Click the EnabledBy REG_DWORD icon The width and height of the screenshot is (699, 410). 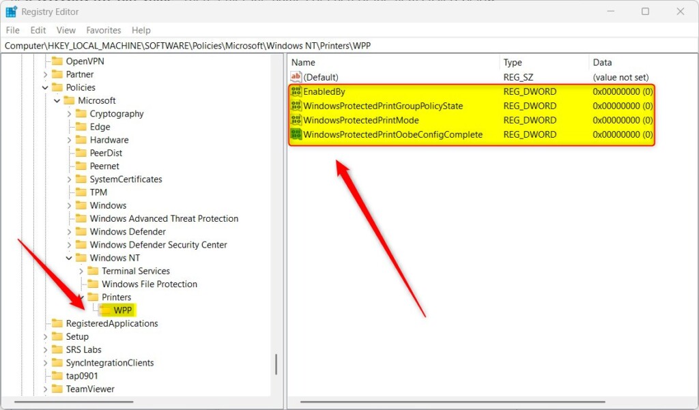coord(297,91)
